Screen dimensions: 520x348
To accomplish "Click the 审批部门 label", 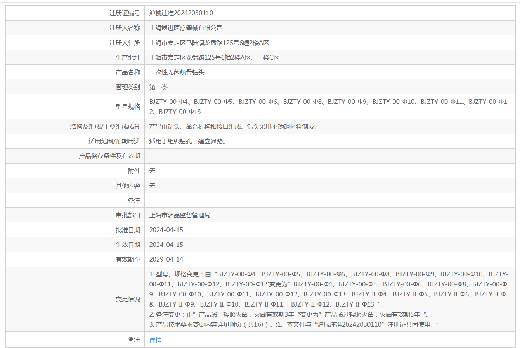I will pos(128,215).
